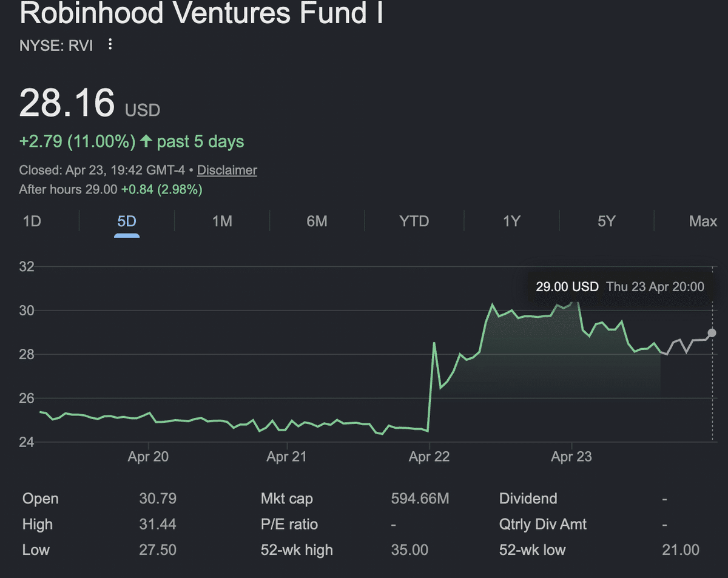Click the Apr 20 date label on chart axis

[x=148, y=457]
